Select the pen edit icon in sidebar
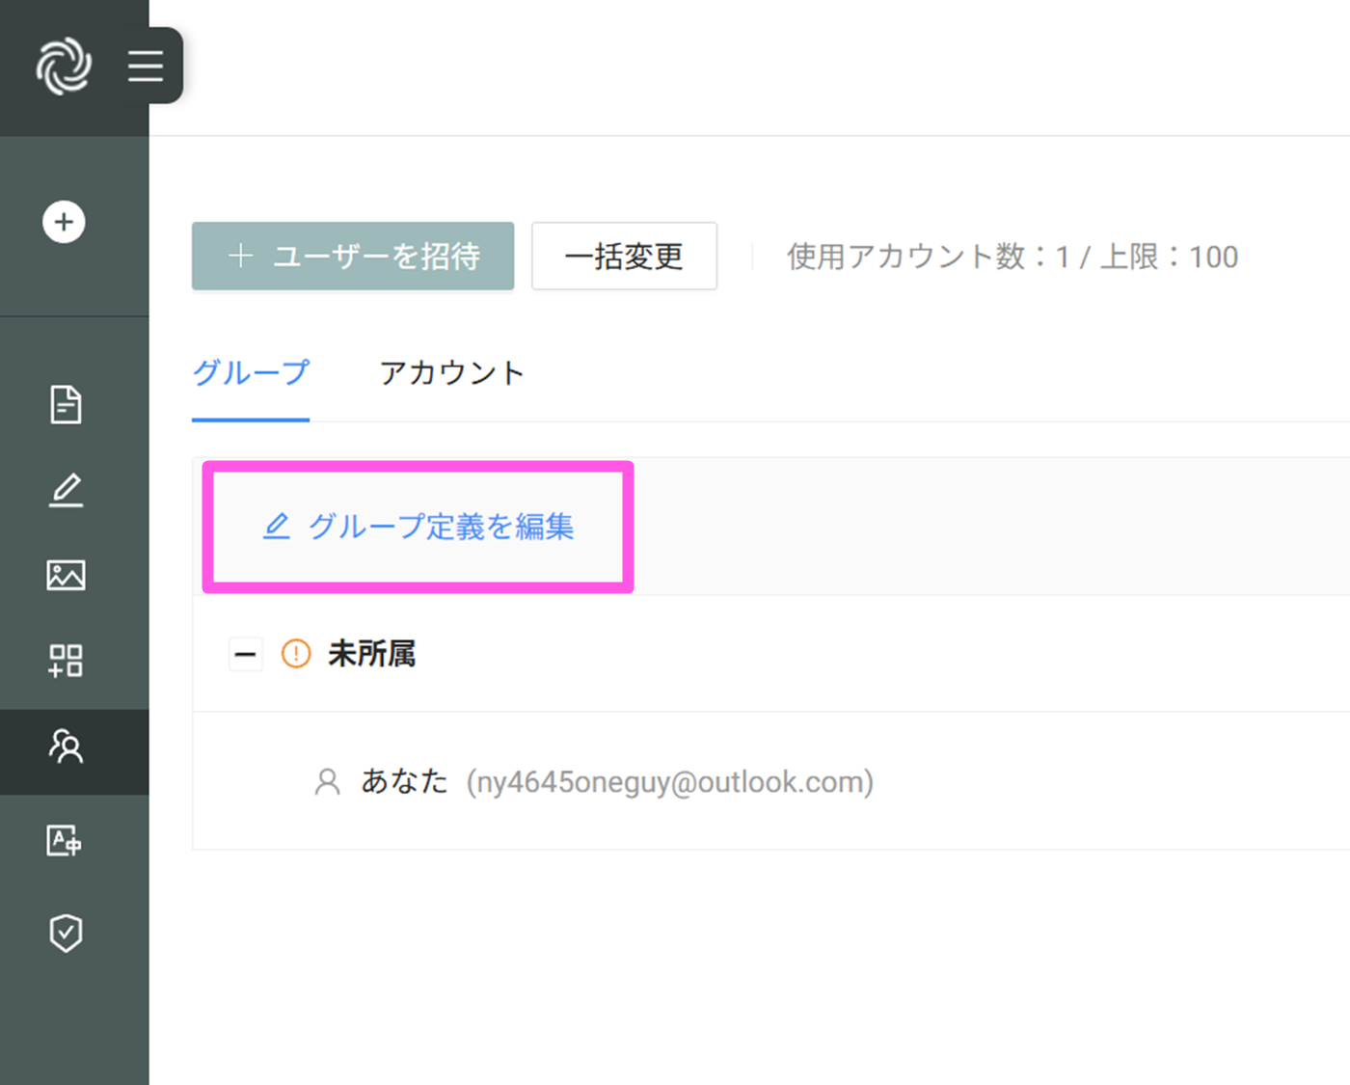This screenshot has height=1085, width=1350. (x=66, y=490)
